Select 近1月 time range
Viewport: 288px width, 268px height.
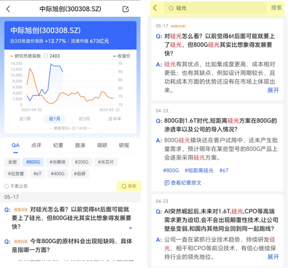pos(55,119)
